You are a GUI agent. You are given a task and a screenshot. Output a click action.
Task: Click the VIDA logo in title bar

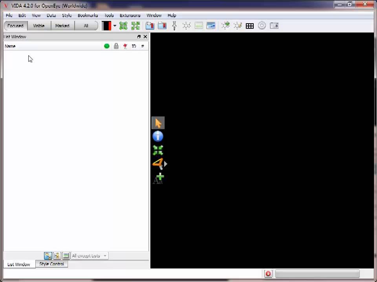(x=6, y=5)
